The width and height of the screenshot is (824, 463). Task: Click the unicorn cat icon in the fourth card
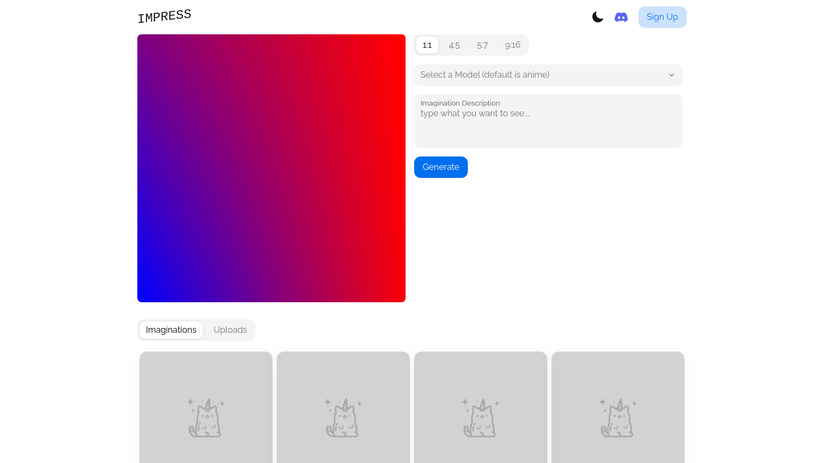617,418
